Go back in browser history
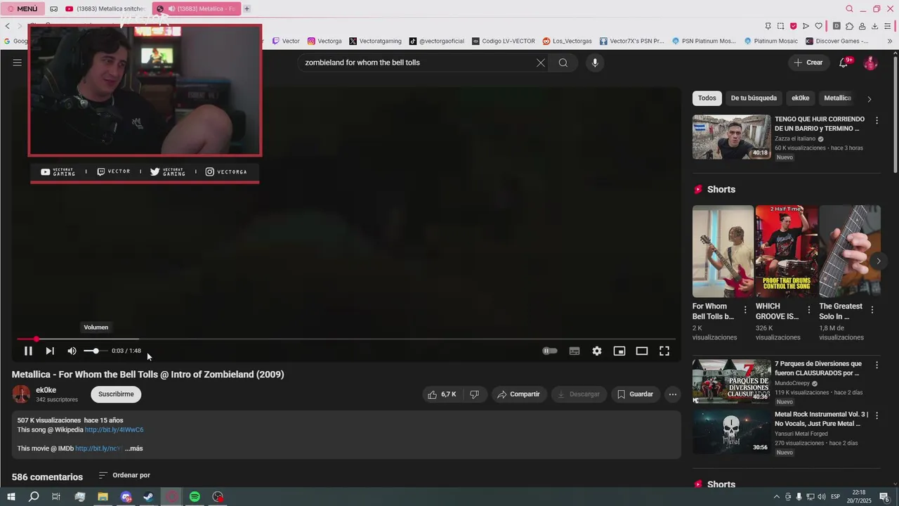 tap(8, 26)
